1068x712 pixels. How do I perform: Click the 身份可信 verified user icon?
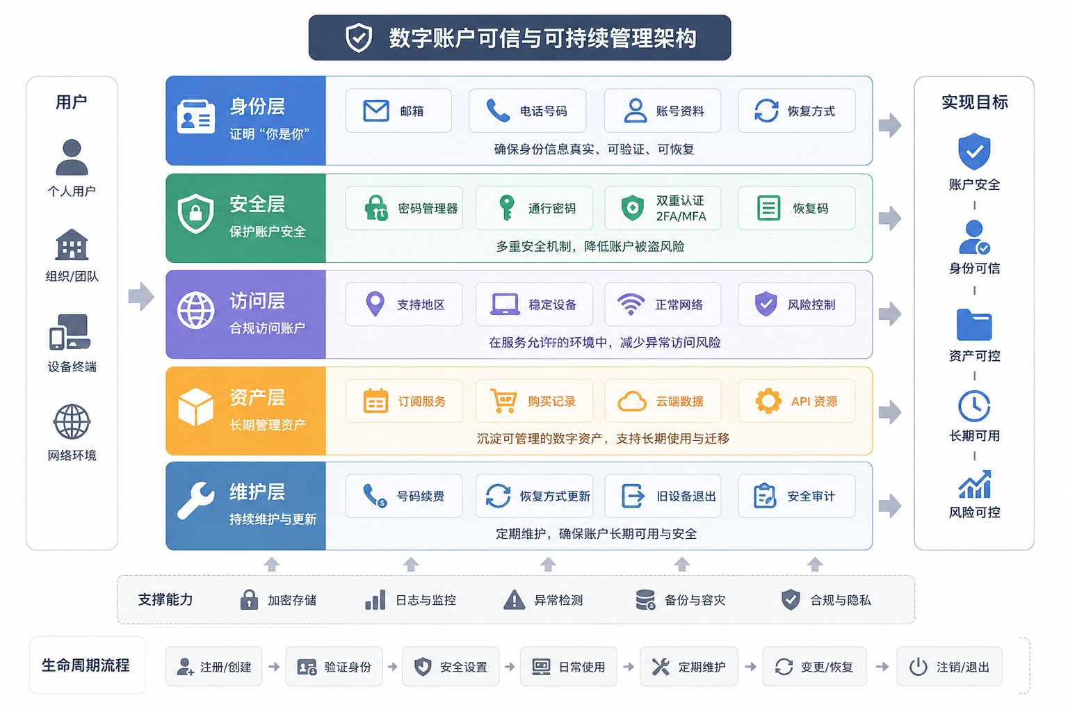point(974,238)
